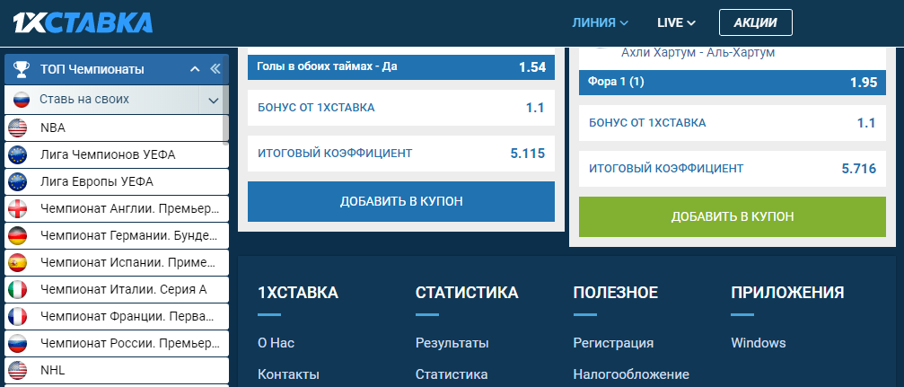
Task: Open the Результаты footer link
Action: [x=452, y=343]
